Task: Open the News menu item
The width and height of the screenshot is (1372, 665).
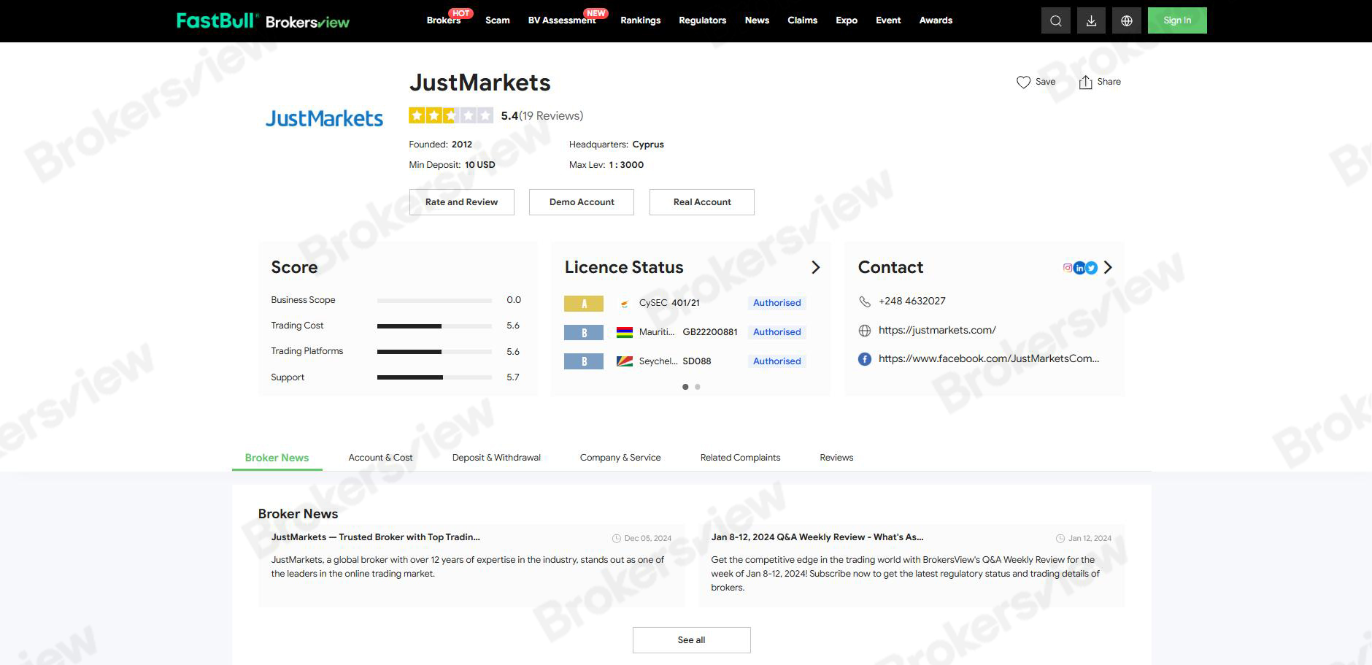Action: pyautogui.click(x=757, y=20)
